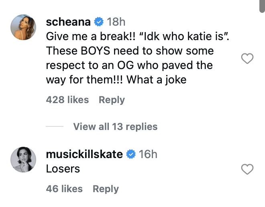Show who liked via 428 likes
This screenshot has width=265, height=207.
click(67, 100)
